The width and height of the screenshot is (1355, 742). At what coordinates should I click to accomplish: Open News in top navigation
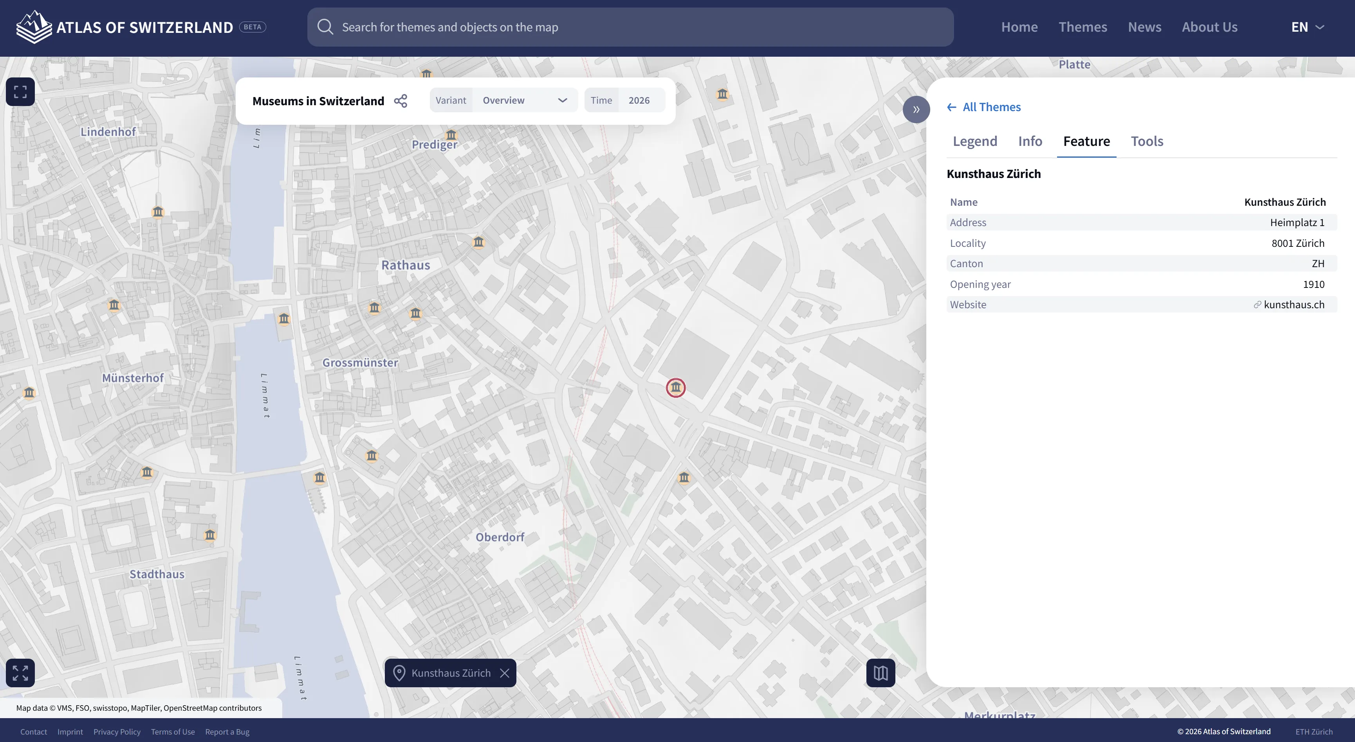coord(1144,27)
